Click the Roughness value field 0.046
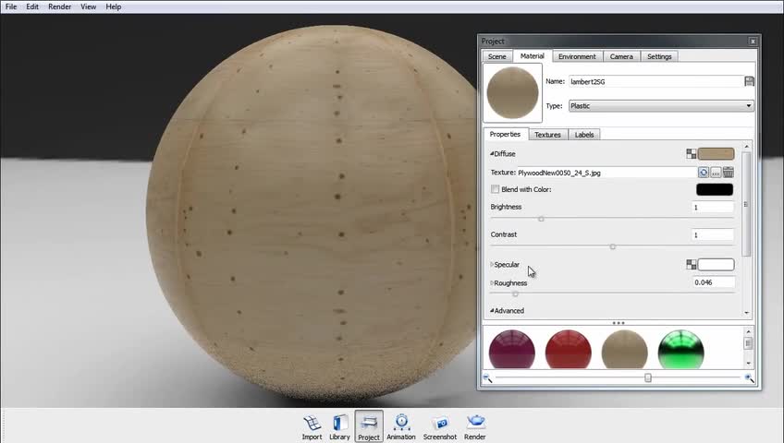This screenshot has width=784, height=443. [714, 282]
